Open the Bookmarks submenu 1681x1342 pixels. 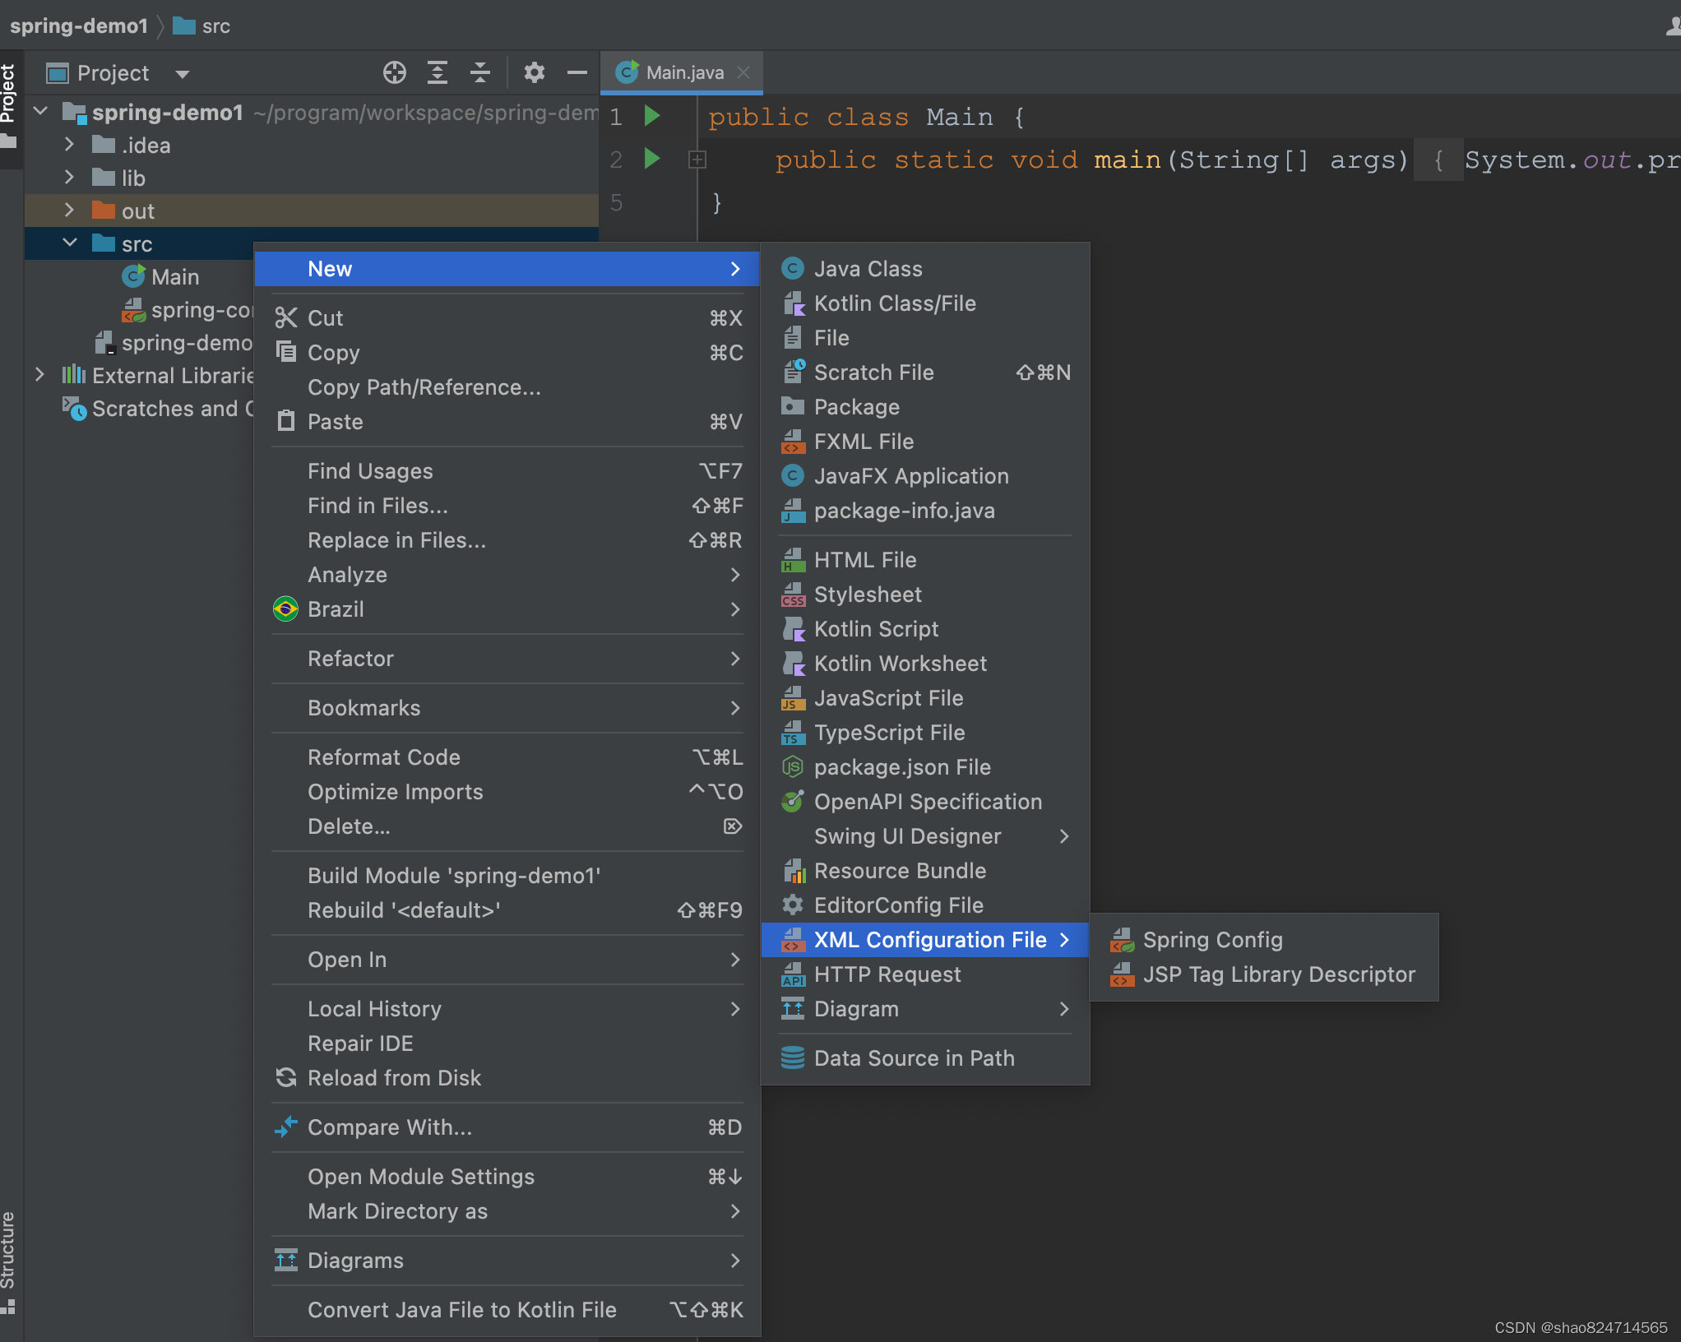tap(507, 708)
